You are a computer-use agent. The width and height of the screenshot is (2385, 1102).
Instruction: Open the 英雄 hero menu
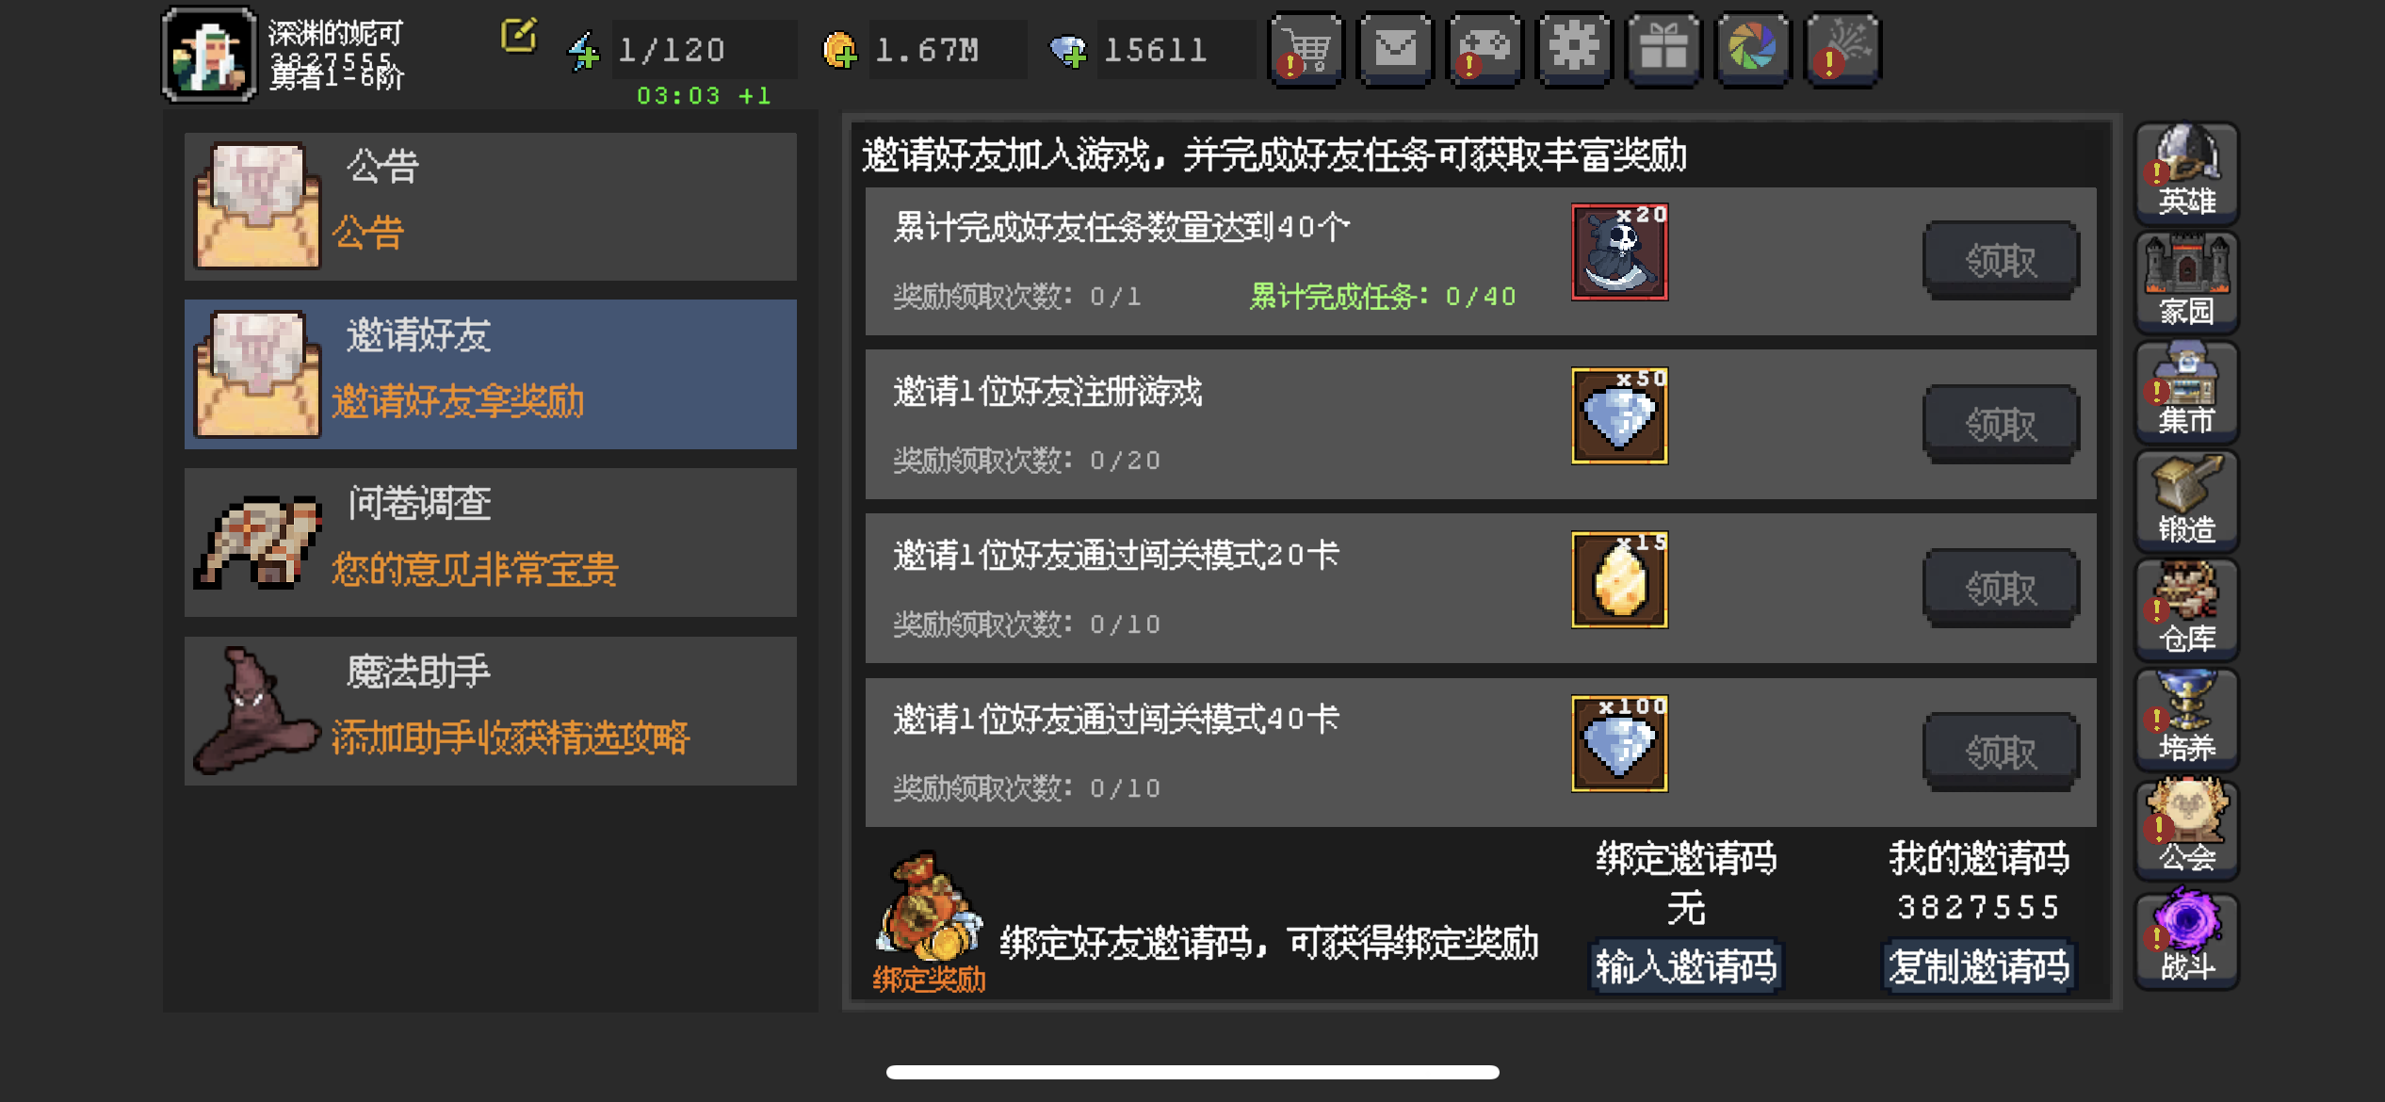tap(2186, 173)
